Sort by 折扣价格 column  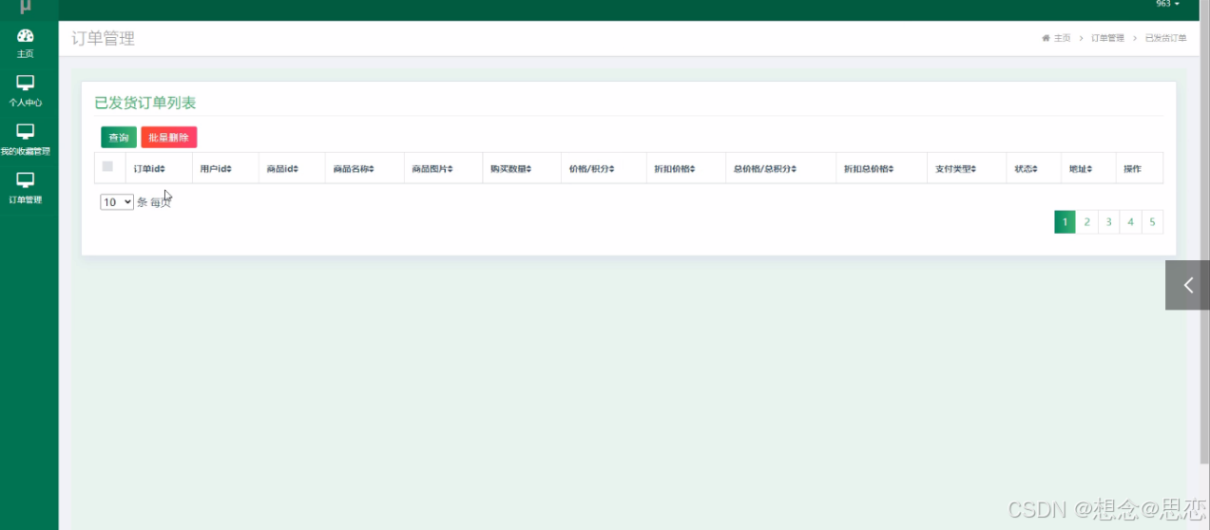tap(675, 168)
